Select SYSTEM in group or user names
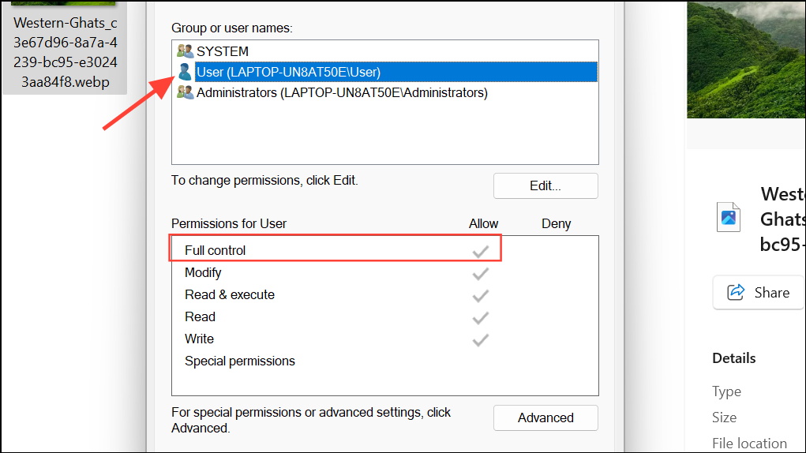 coord(223,51)
